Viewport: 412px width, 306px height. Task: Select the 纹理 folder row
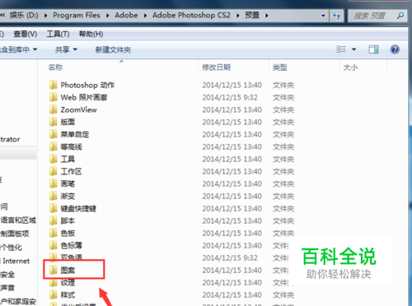click(68, 282)
